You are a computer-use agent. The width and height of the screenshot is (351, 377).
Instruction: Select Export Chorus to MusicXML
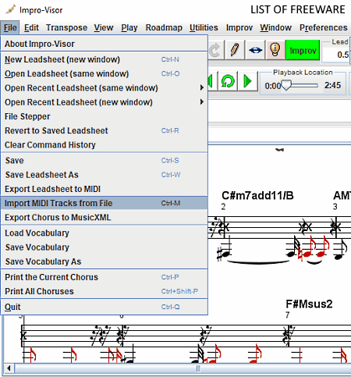[104, 217]
